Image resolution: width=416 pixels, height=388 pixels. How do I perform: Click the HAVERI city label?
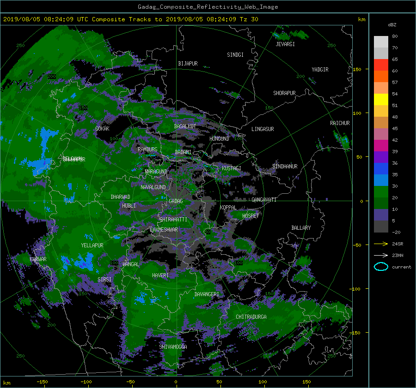tap(160, 275)
